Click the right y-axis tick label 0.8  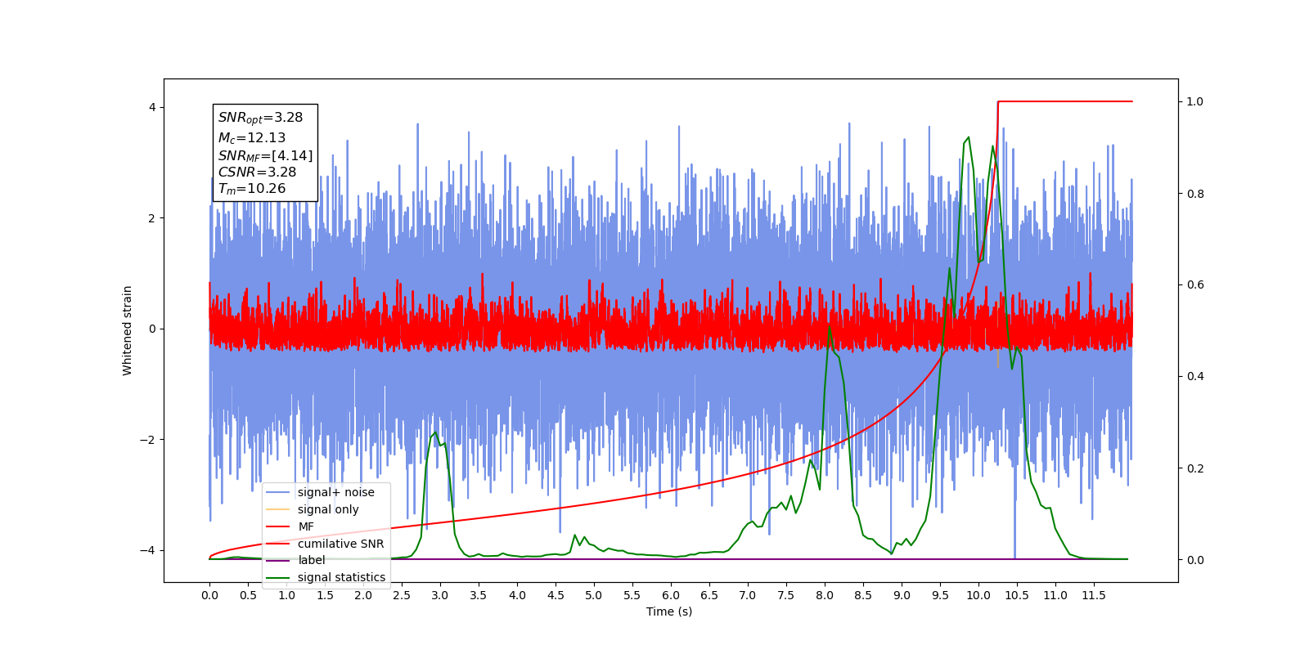tap(1195, 194)
